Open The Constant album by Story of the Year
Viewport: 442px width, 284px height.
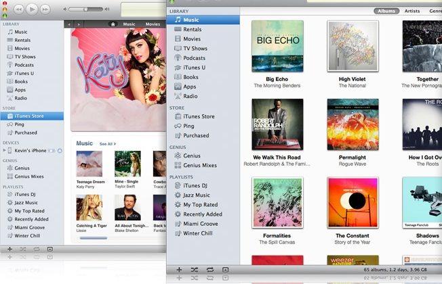353,202
